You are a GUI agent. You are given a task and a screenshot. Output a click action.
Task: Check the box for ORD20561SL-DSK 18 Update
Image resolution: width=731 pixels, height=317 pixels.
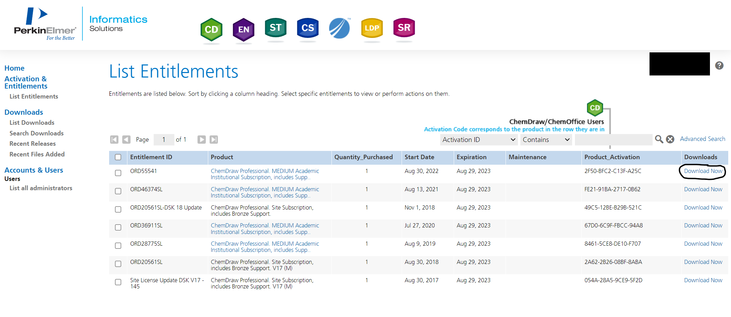tap(118, 209)
